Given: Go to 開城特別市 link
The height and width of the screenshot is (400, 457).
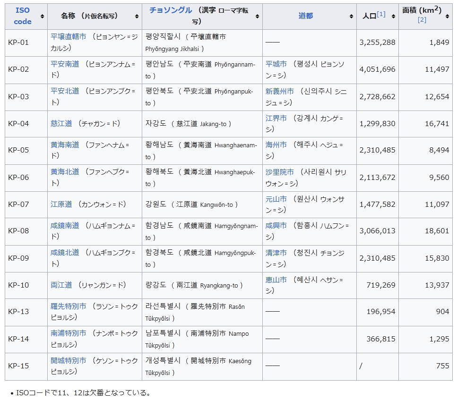Looking at the screenshot, I should pyautogui.click(x=69, y=360).
